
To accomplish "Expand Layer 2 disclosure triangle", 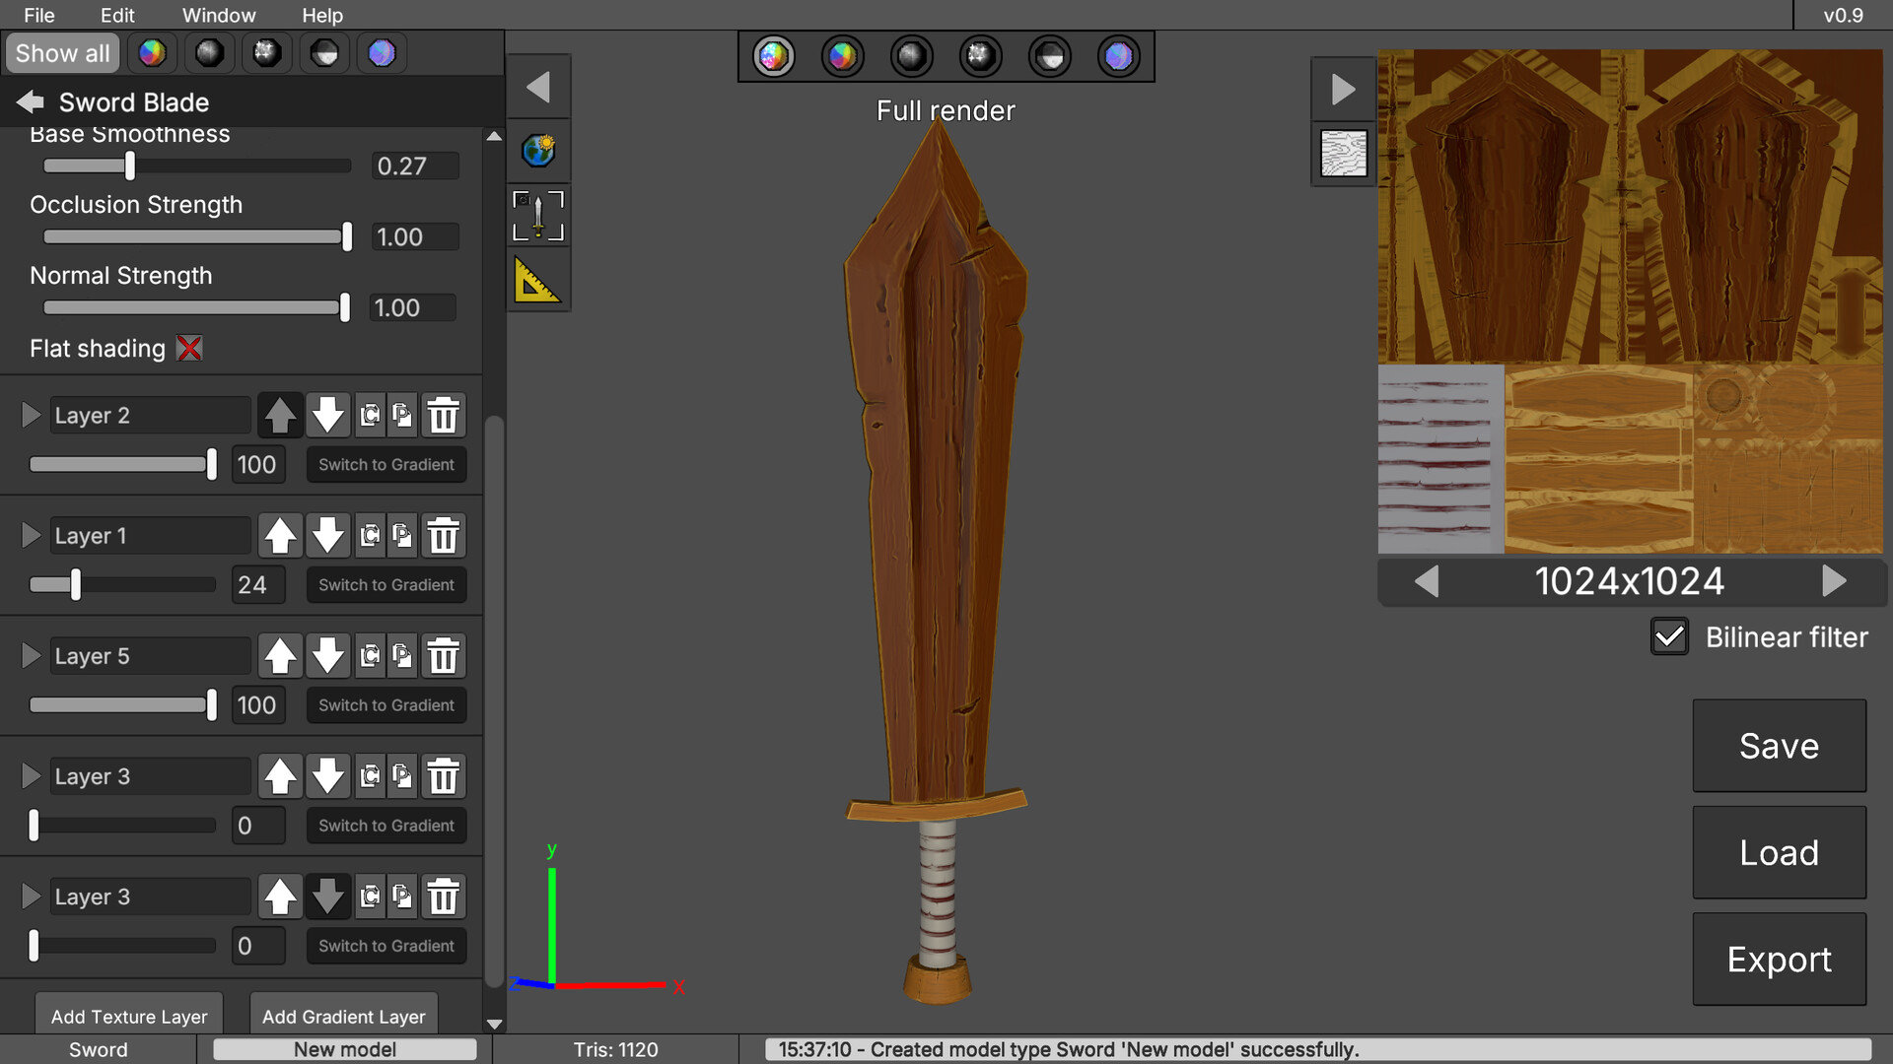I will pos(31,415).
